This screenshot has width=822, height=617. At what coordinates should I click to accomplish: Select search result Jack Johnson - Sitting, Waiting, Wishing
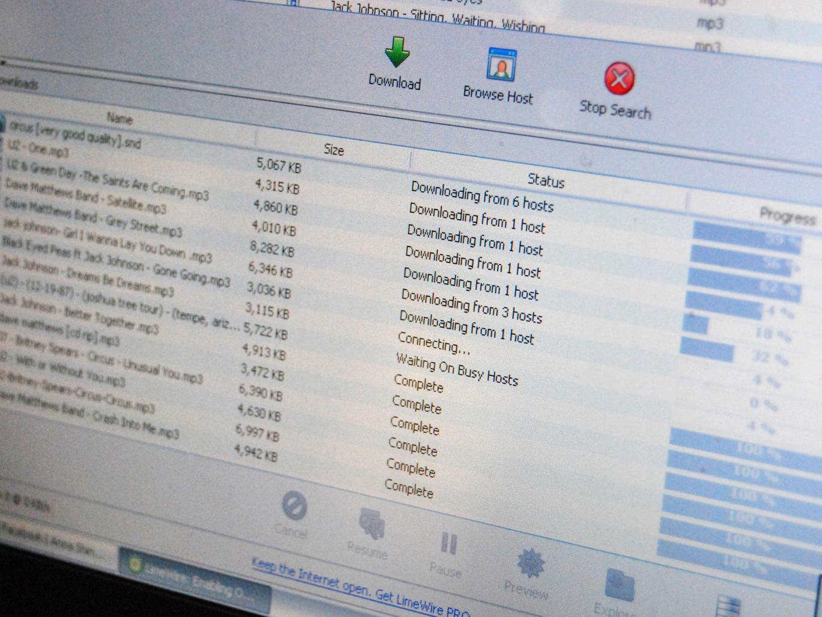437,17
